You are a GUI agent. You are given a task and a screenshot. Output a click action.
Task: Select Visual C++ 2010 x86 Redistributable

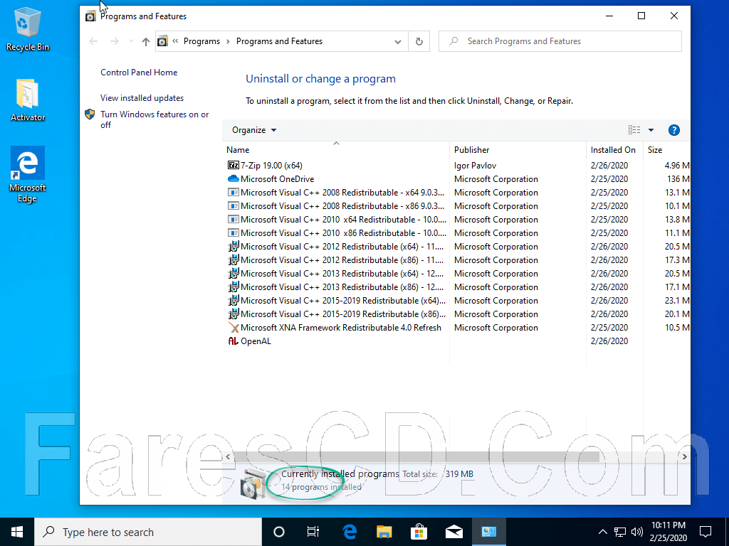pos(458,233)
